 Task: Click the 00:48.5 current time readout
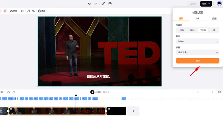(98, 92)
